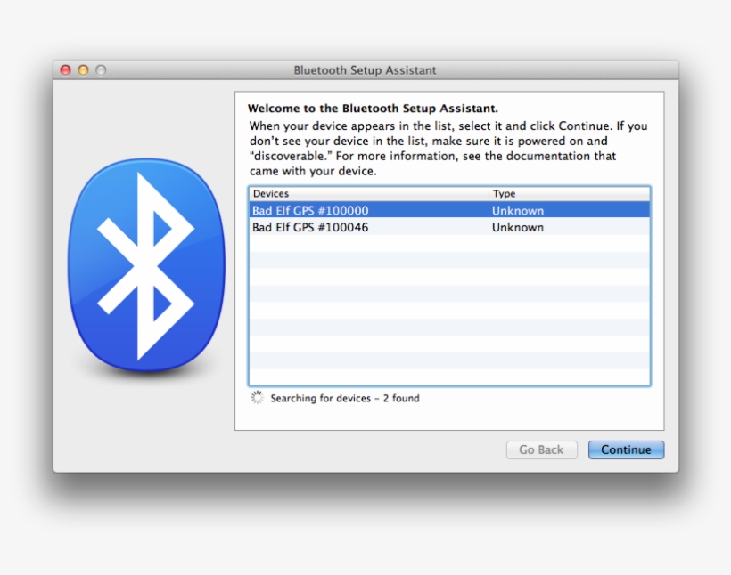Viewport: 731px width, 575px height.
Task: Sort by the Type column header
Action: [x=505, y=193]
